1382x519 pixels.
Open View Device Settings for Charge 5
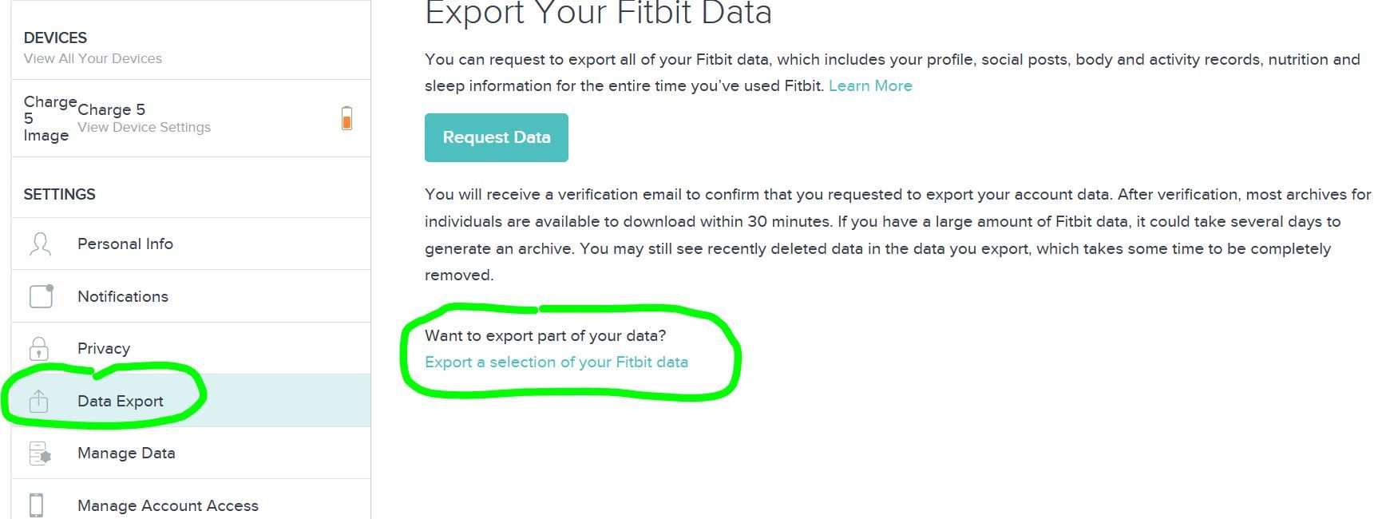pos(145,128)
